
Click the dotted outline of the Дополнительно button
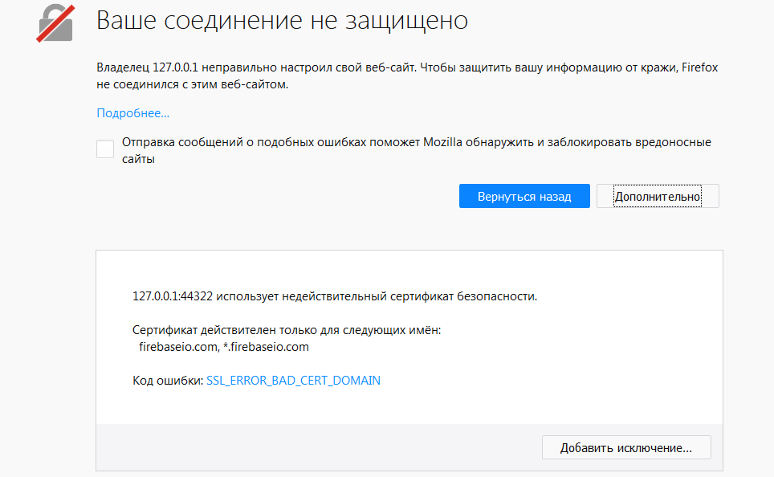[x=657, y=195]
